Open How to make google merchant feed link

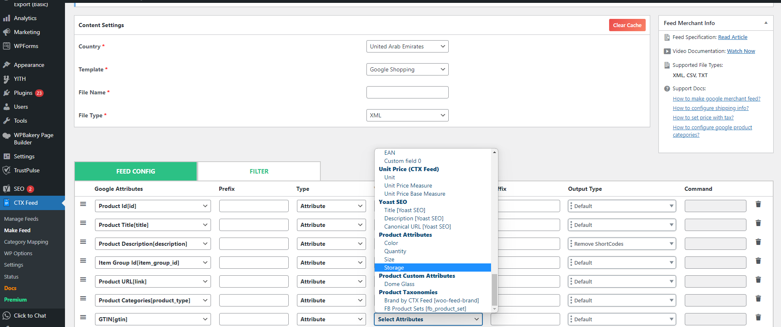click(x=716, y=98)
